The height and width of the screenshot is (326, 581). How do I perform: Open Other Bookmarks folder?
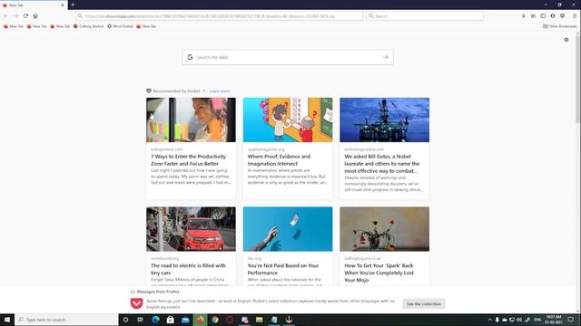coord(559,26)
